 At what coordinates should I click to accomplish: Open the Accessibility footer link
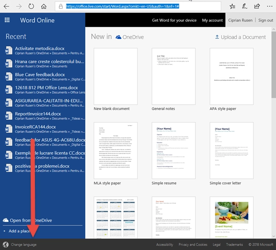[164, 244]
